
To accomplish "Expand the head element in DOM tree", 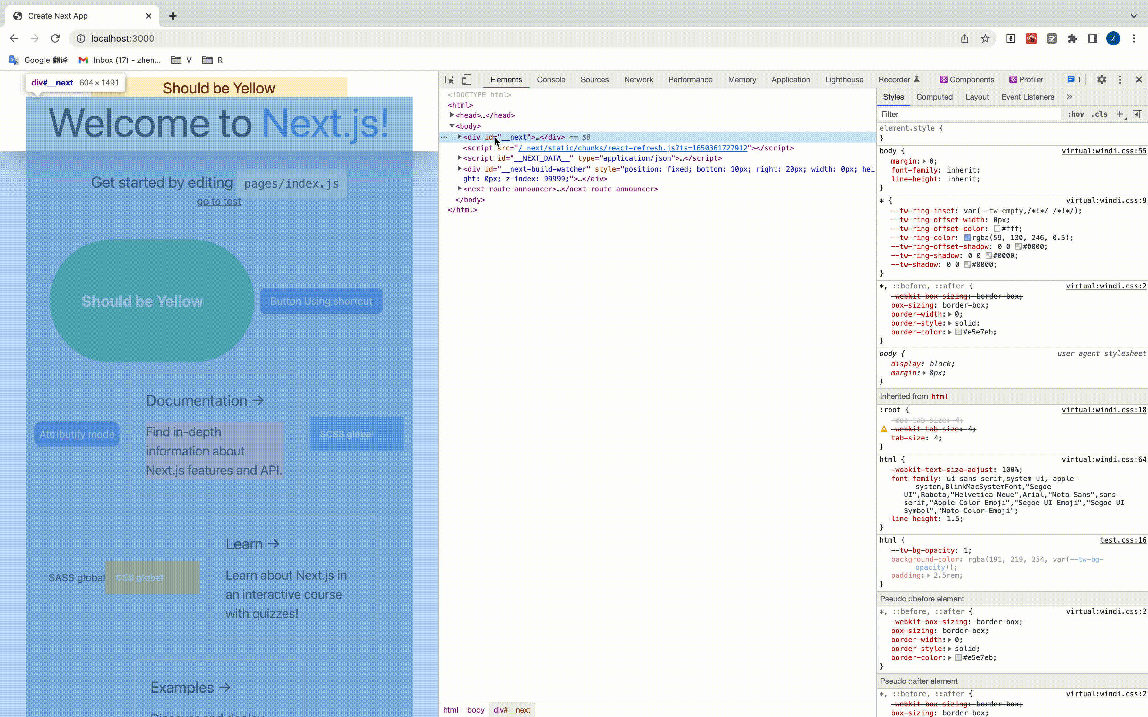I will 452,116.
